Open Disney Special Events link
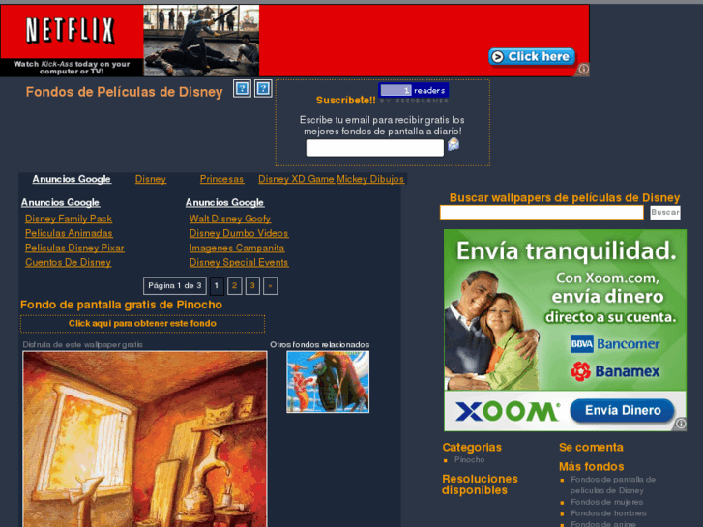 coord(239,262)
